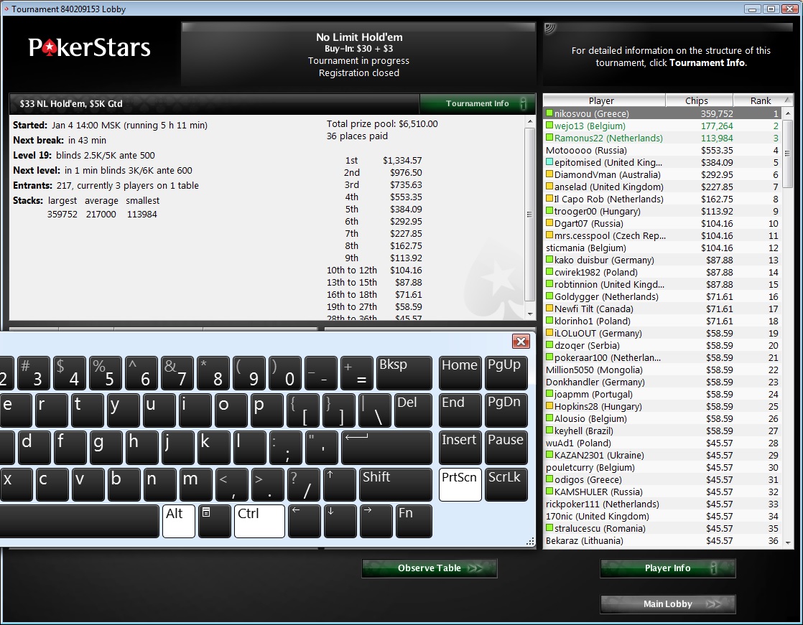803x625 pixels.
Task: Click the PgUp key
Action: 506,373
